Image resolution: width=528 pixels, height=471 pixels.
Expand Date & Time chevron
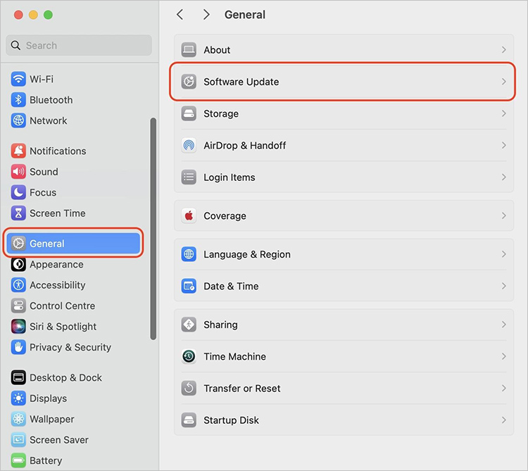(x=504, y=286)
